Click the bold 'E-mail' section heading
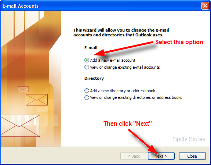Image resolution: width=211 pixels, height=165 pixels. coord(91,48)
